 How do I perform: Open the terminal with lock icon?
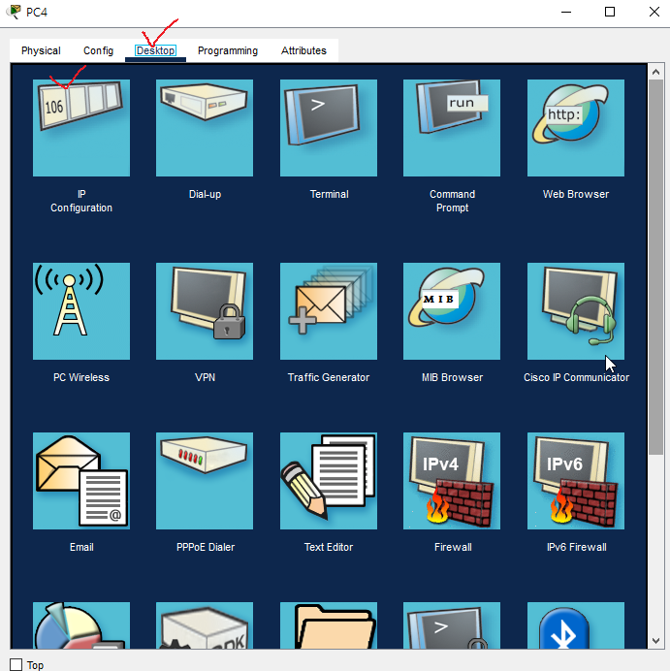(x=452, y=625)
